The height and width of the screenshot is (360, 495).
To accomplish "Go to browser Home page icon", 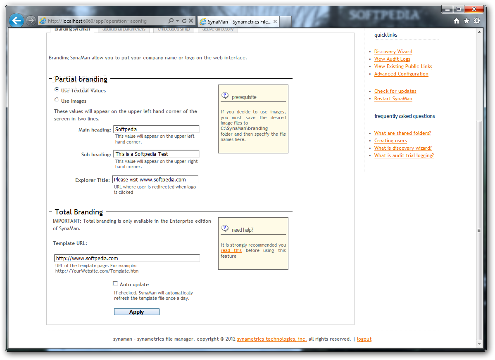I will (457, 21).
